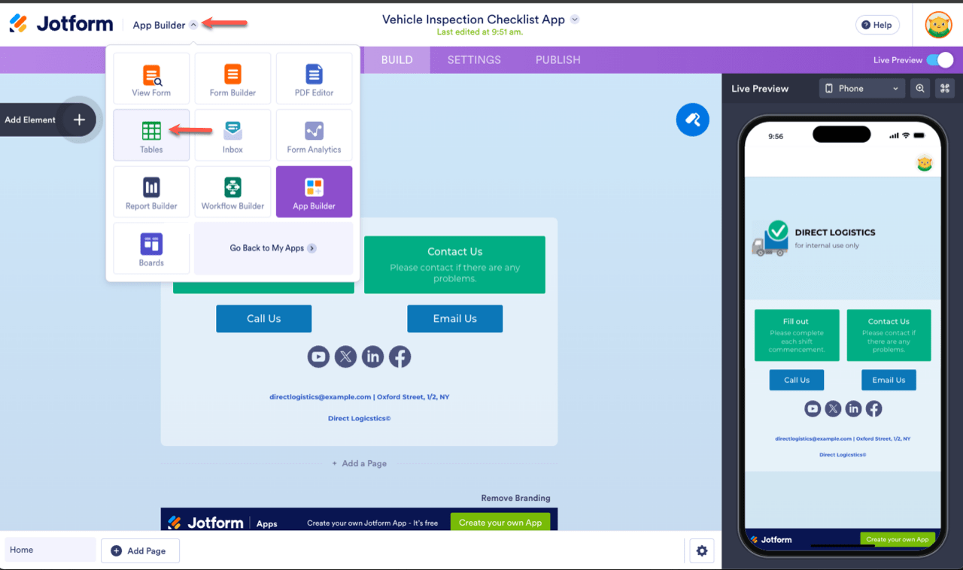963x570 pixels.
Task: Expand the app title dropdown arrow
Action: pos(575,20)
